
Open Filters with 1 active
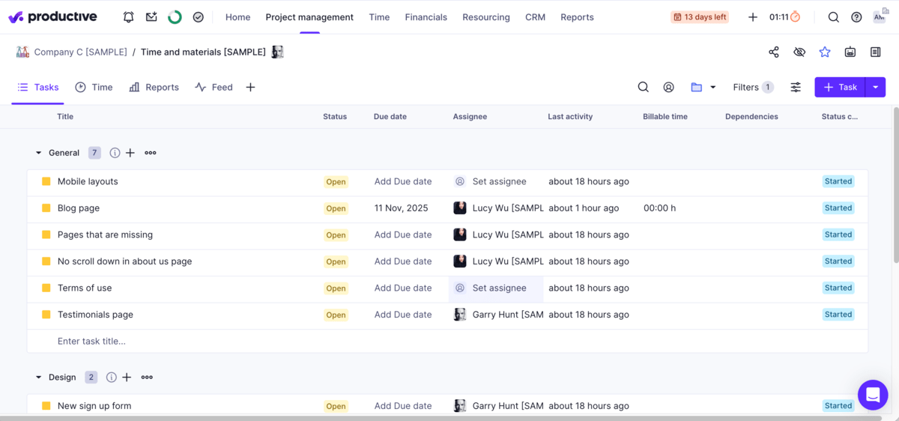click(753, 87)
